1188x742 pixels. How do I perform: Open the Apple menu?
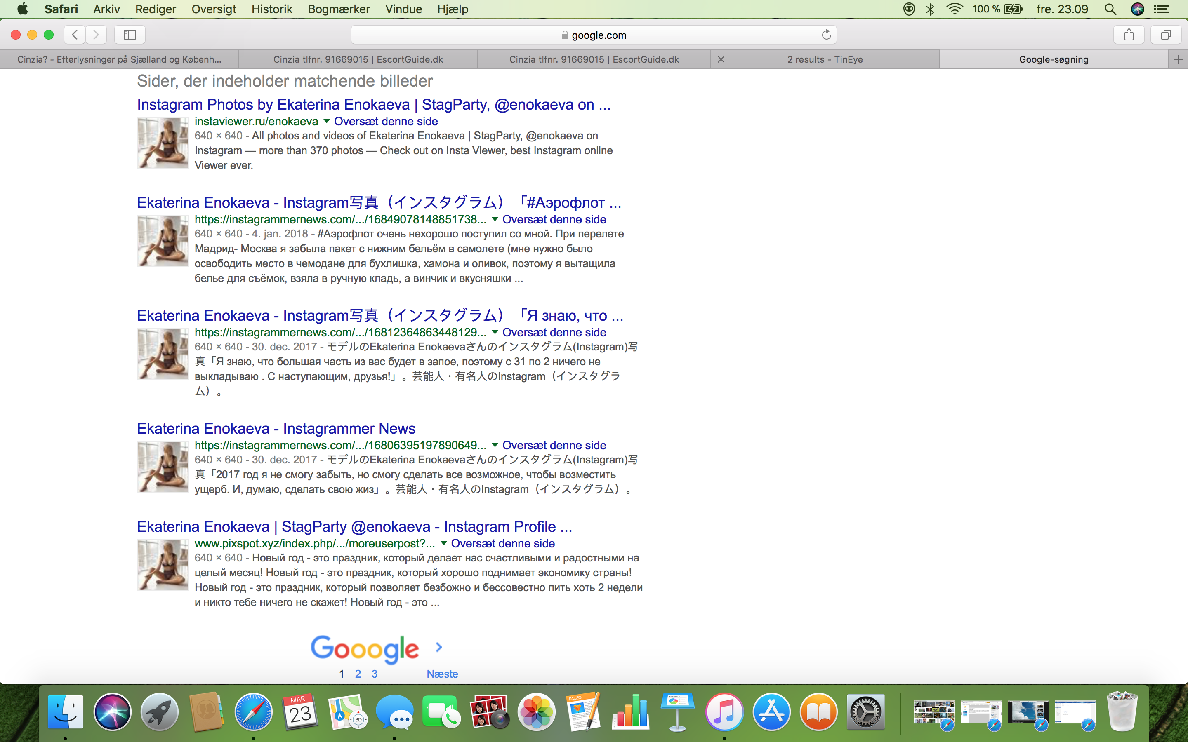pos(23,9)
